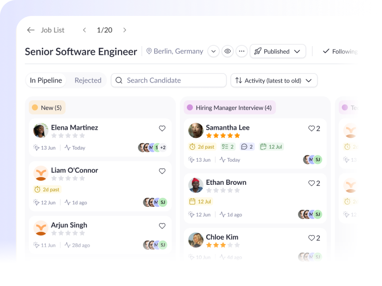Rate Ethan Brown using star rating
The width and height of the screenshot is (382, 286).
point(223,191)
